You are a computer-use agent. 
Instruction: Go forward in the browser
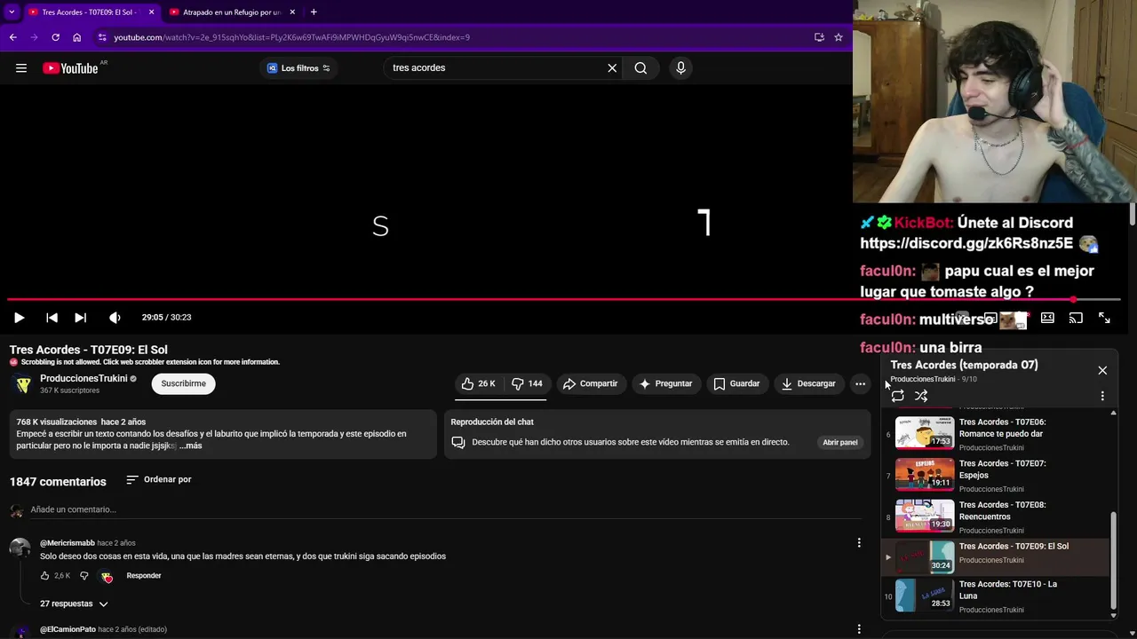point(34,37)
